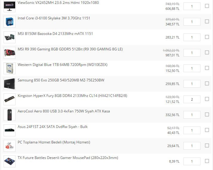Click the MSI R9 390 graphics card image
Image resolution: width=213 pixels, height=170 pixels.
point(10,53)
